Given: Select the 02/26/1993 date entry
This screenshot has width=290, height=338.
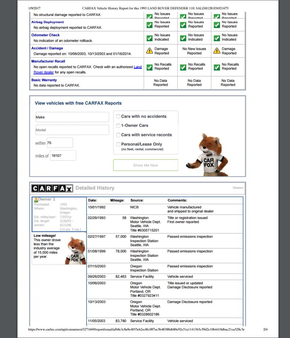Looking at the screenshot, I should pos(97,218).
